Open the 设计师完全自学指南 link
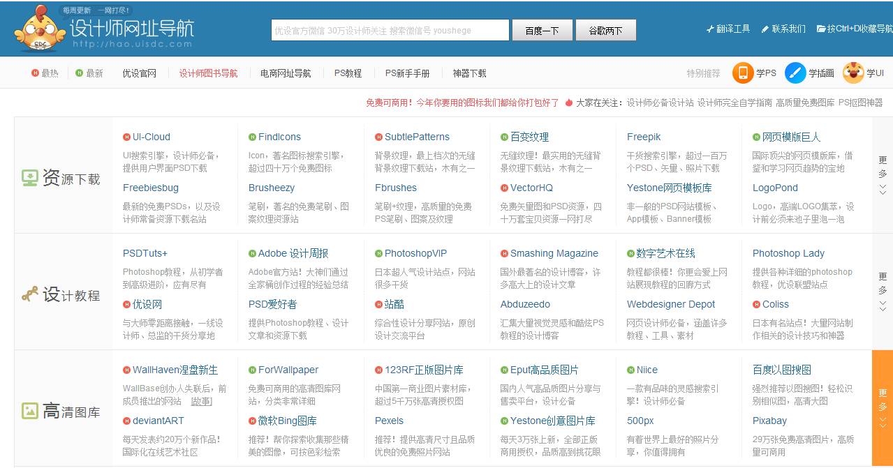This screenshot has height=468, width=893. (x=735, y=103)
